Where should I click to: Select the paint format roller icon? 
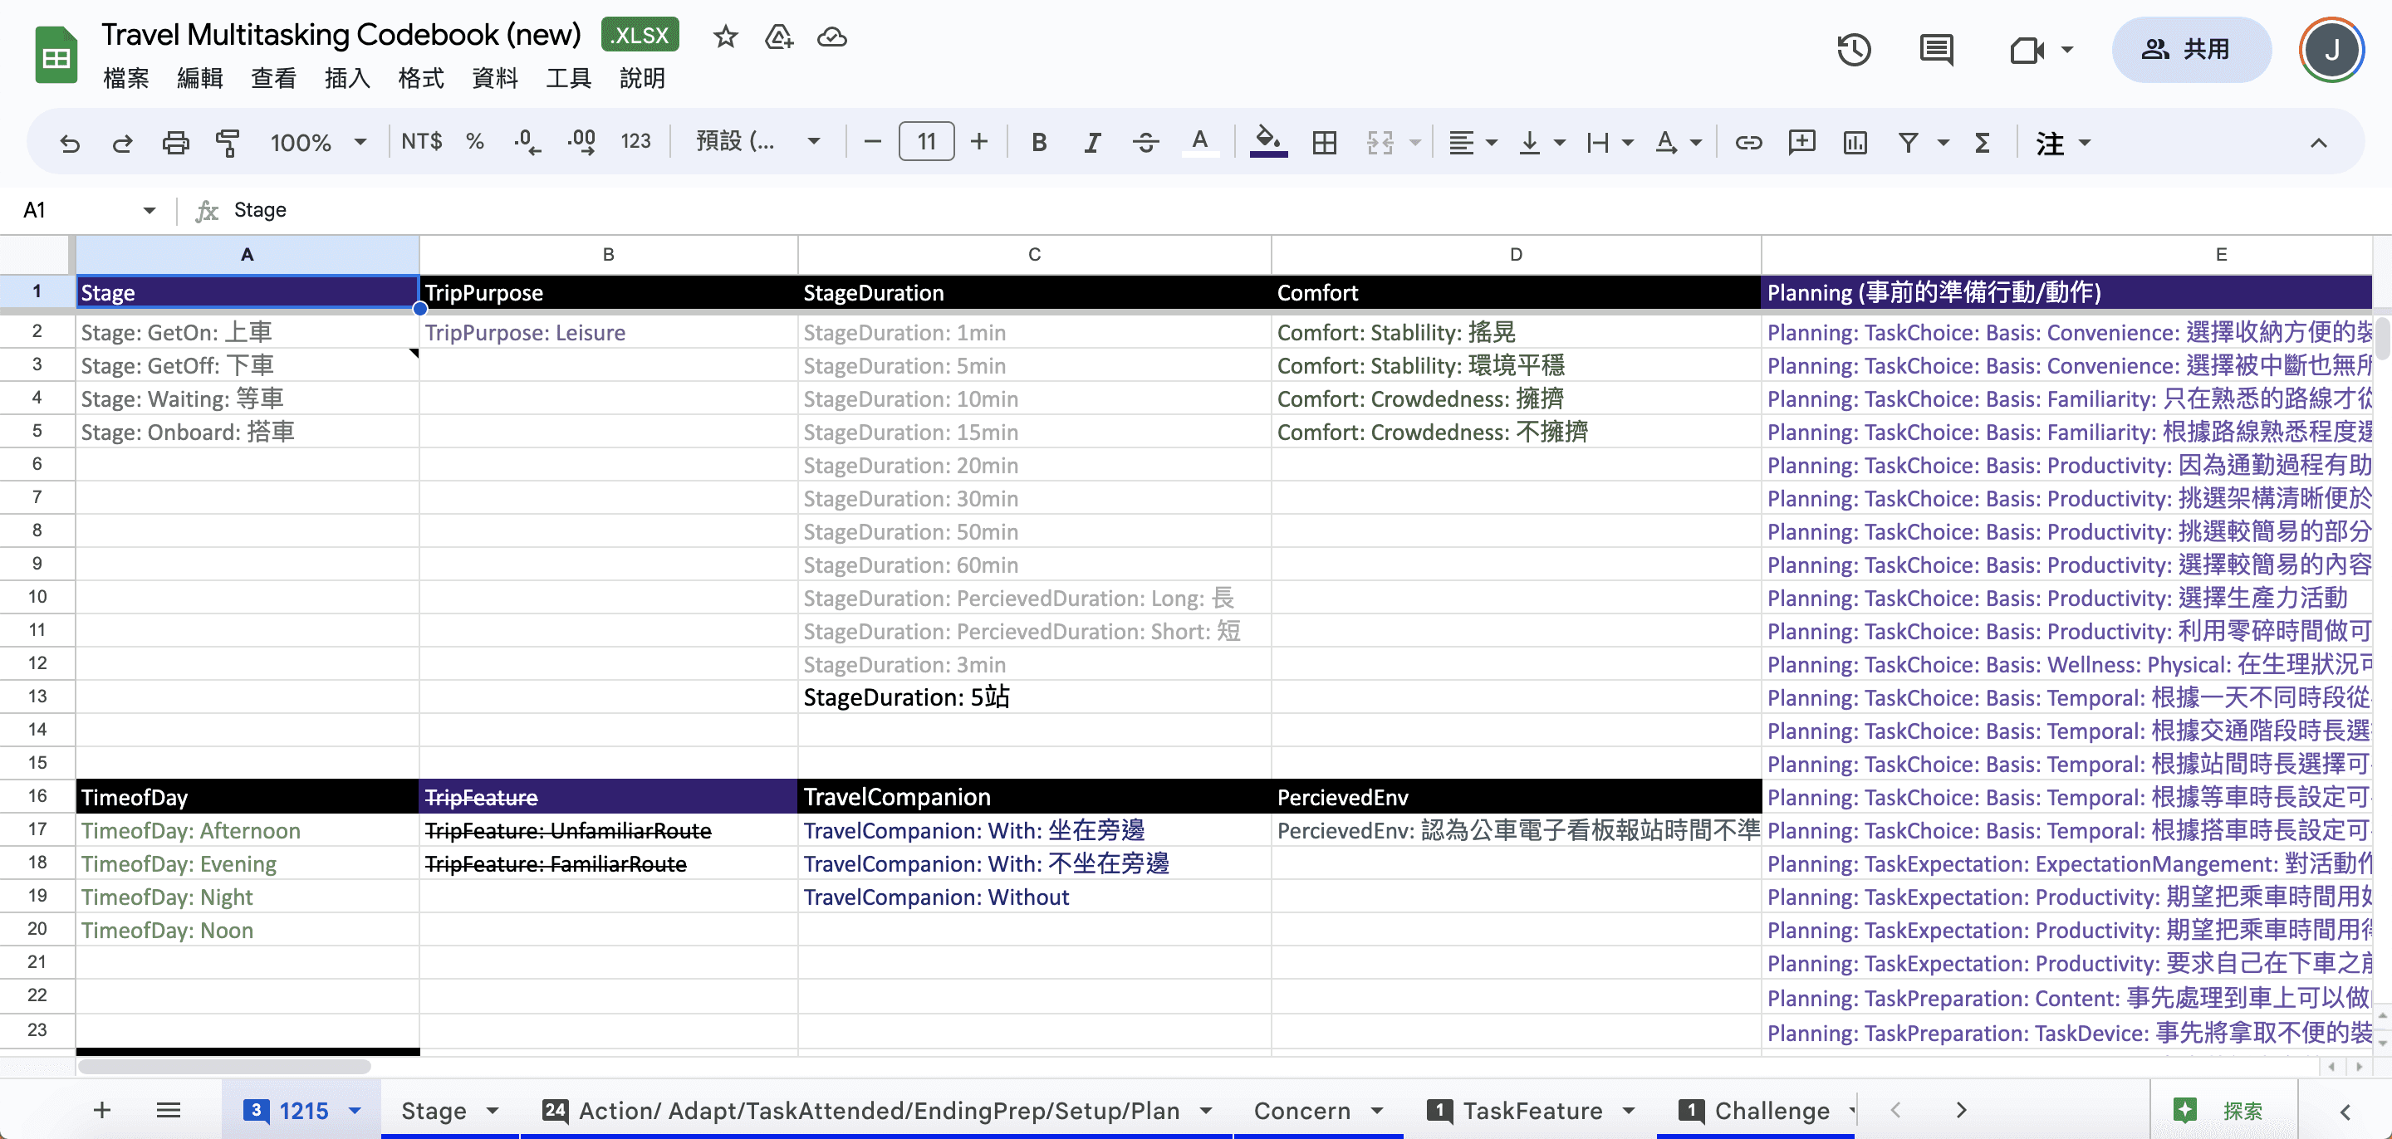tap(228, 143)
